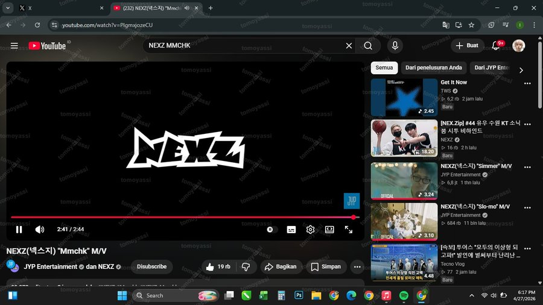Open options menu for Tecno Vlog video
The height and width of the screenshot is (305, 543).
527,248
